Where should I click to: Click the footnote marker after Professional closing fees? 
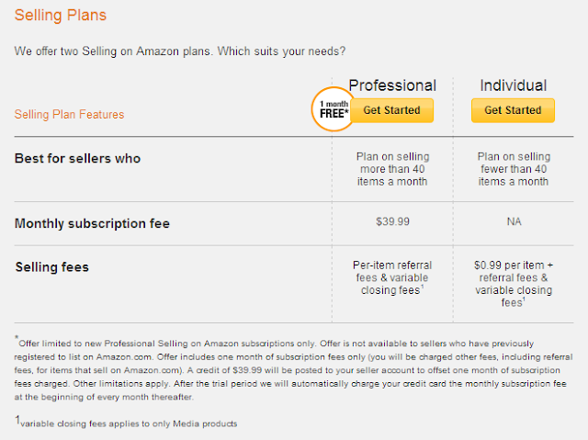pos(423,287)
